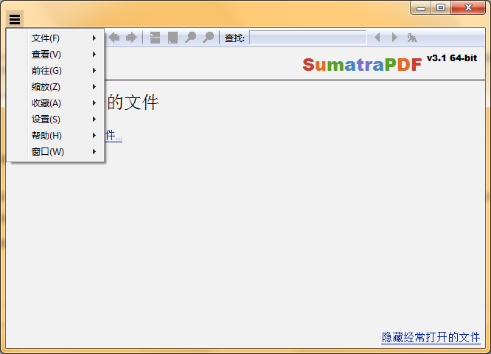Click the v3.1 64-bit version text
Viewport: 491px width, 354px height.
click(x=452, y=58)
